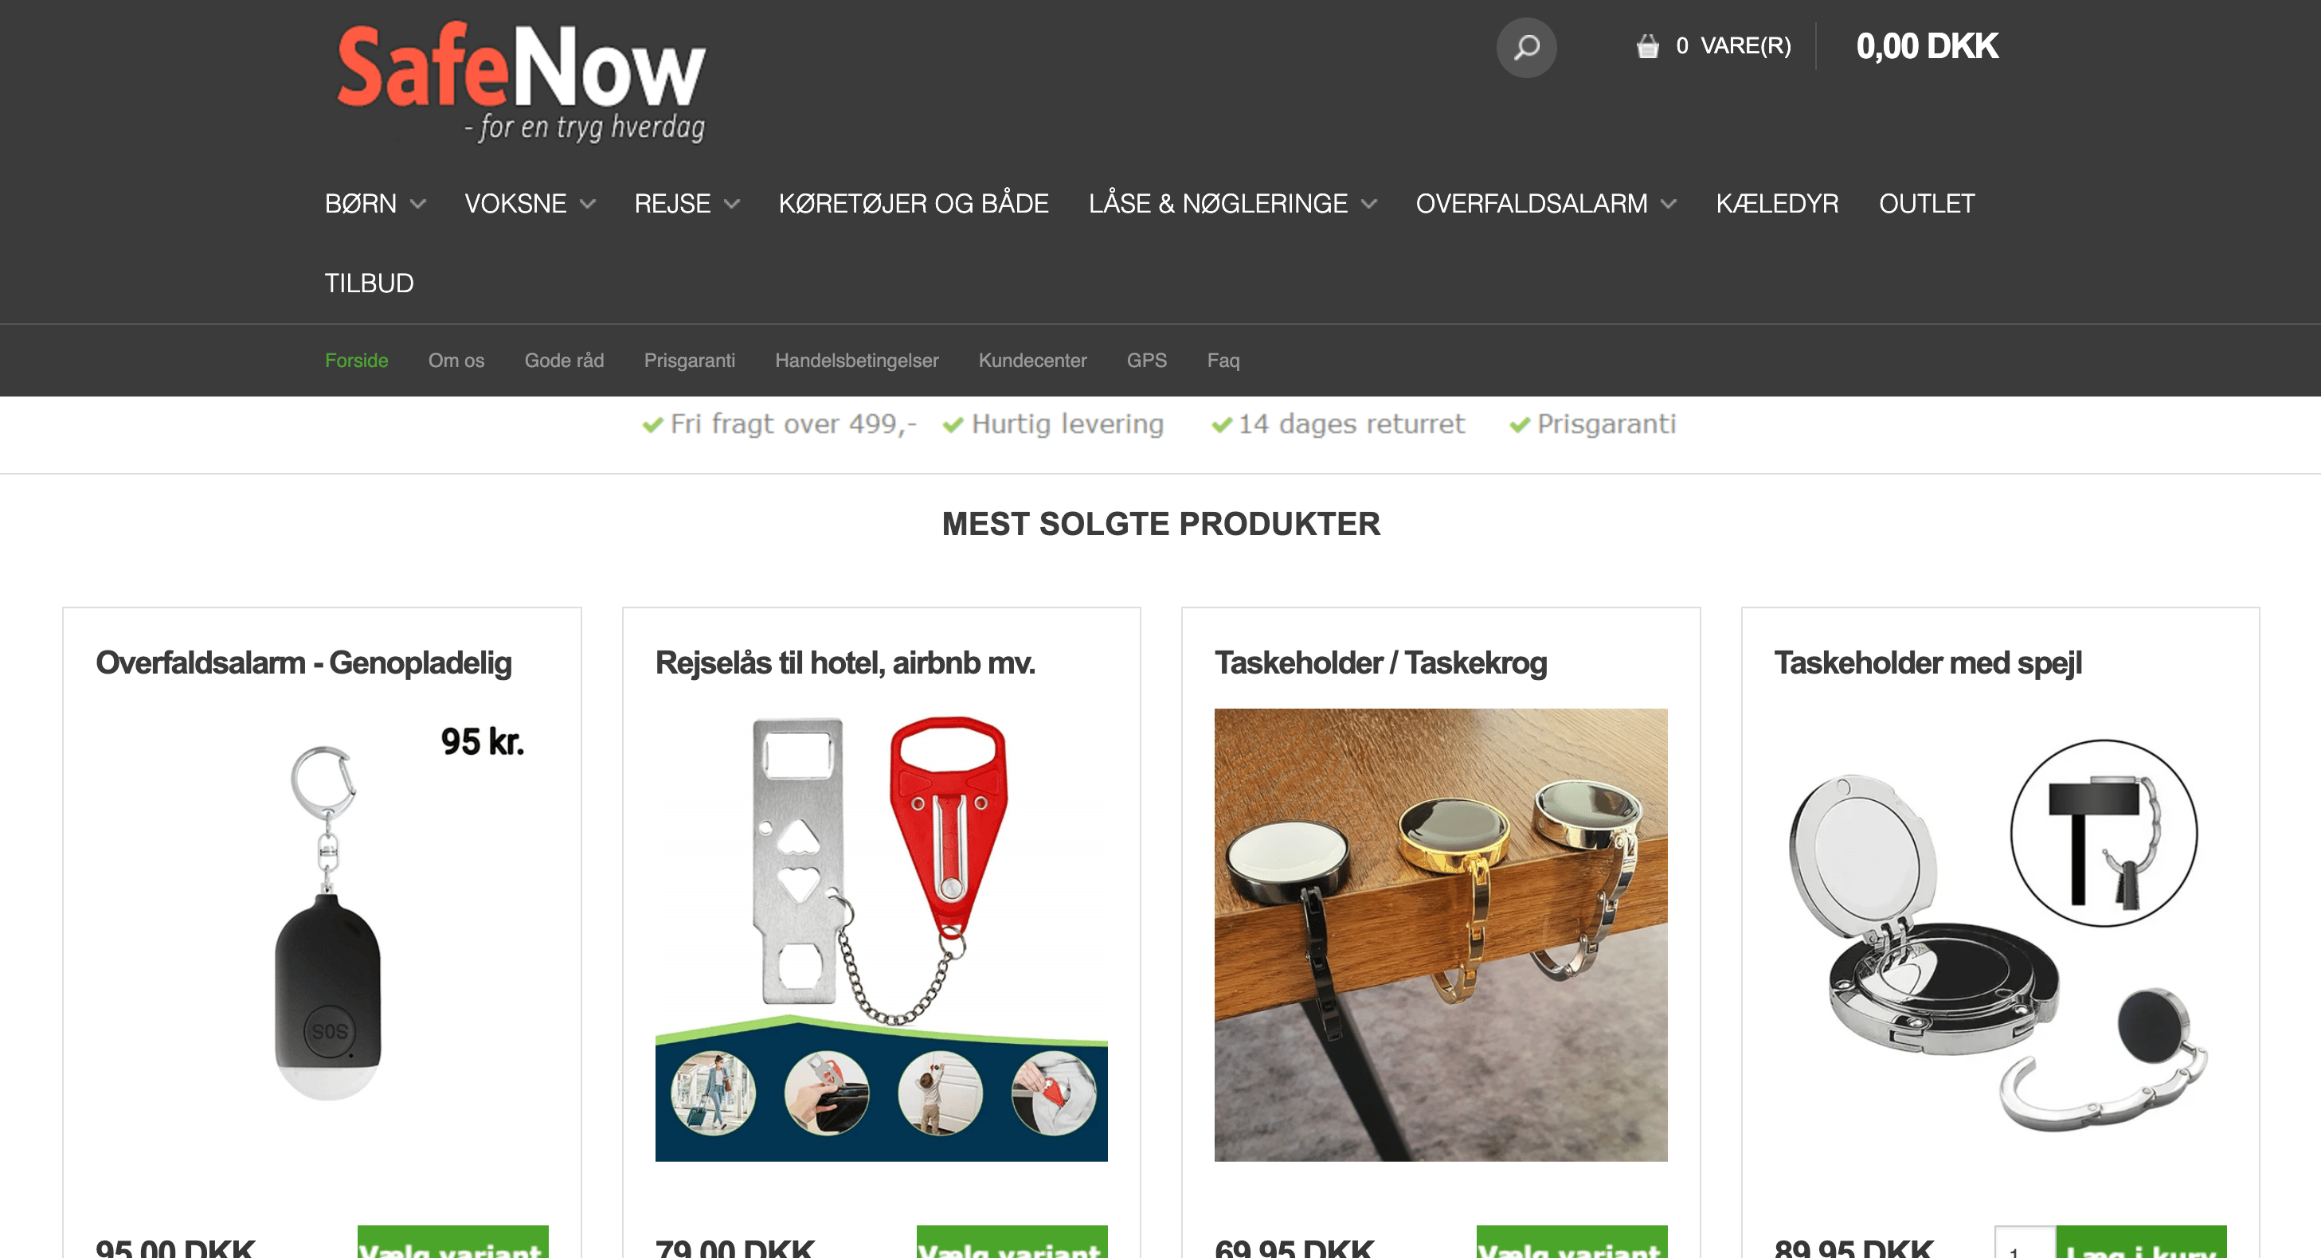This screenshot has height=1258, width=2321.
Task: Open KØRETØJER OG BÅDE category
Action: [x=913, y=204]
